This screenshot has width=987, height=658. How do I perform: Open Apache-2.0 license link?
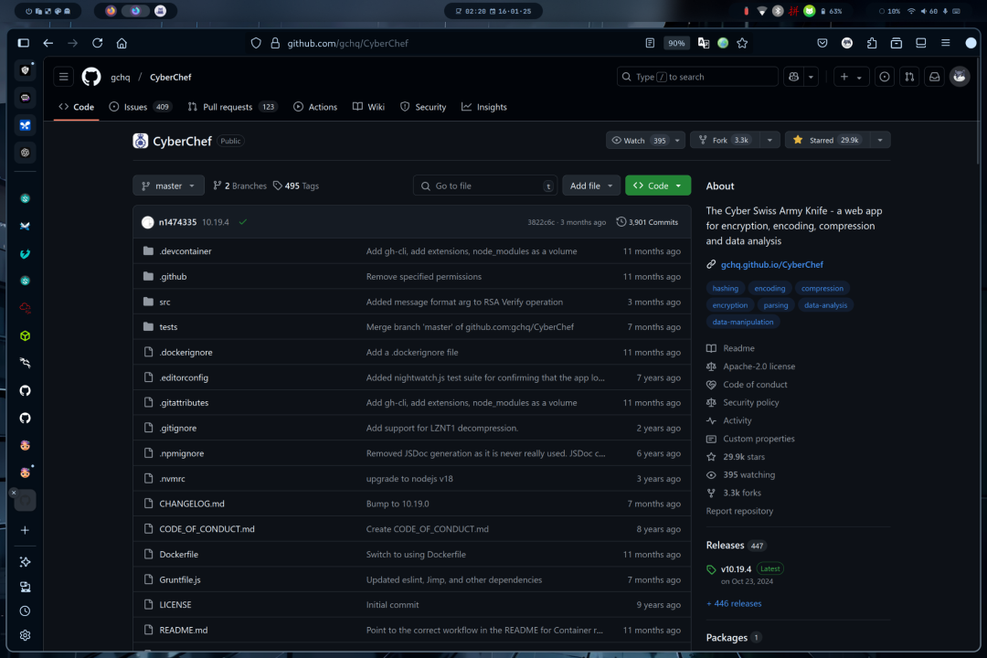tap(759, 366)
